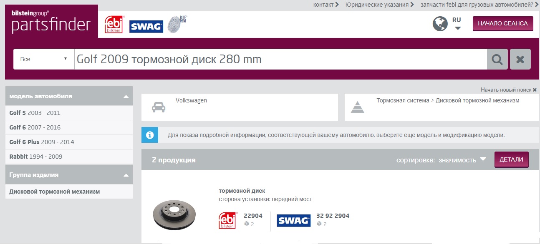Click the globe language icon
This screenshot has width=540, height=244.
click(440, 24)
